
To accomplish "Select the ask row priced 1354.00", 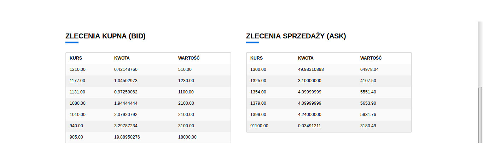I will pos(329,92).
